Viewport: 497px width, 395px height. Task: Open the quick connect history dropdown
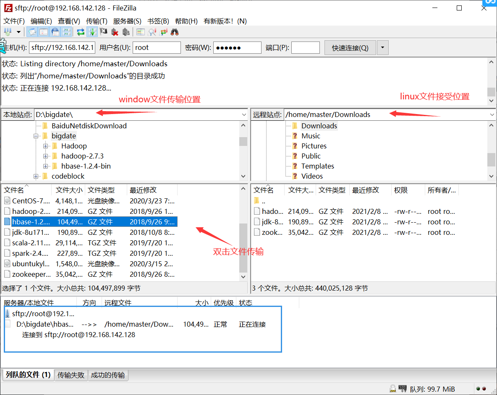pyautogui.click(x=382, y=48)
